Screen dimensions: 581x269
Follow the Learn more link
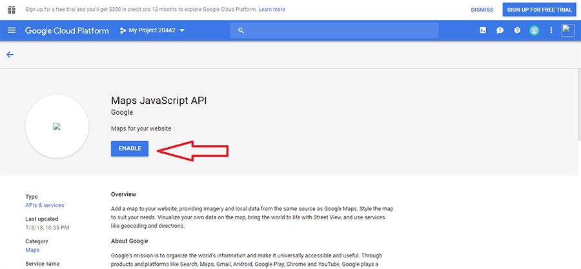(x=271, y=10)
